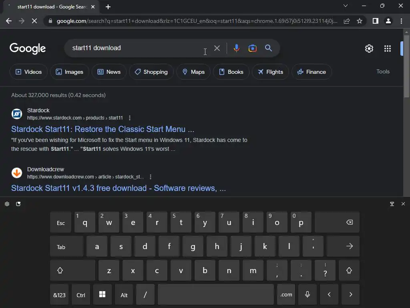Toggle the Alt key
The image size is (410, 308).
(x=124, y=295)
